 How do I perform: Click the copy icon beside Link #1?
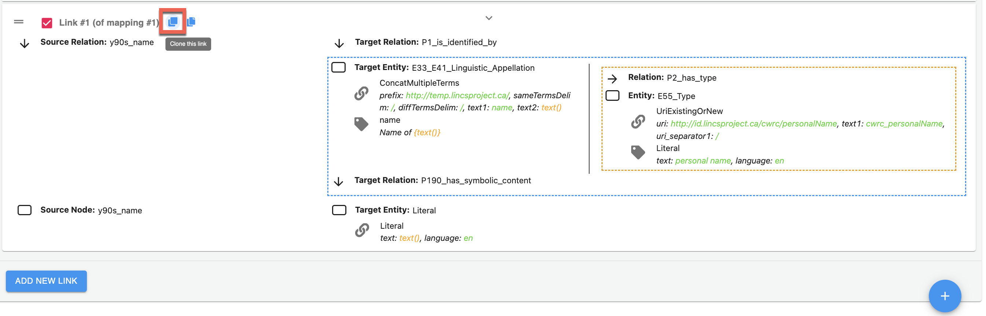(191, 22)
